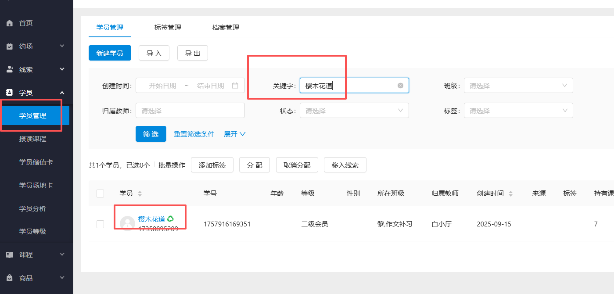
Task: Switch to the 档案管理 tab
Action: 225,27
